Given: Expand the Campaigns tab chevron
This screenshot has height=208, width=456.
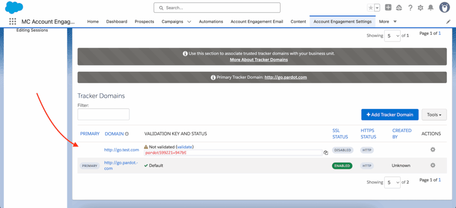Looking at the screenshot, I should click(x=189, y=21).
